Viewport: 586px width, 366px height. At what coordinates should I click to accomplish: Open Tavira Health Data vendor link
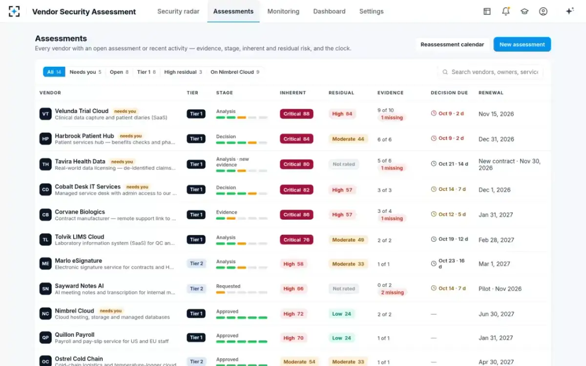click(x=80, y=162)
